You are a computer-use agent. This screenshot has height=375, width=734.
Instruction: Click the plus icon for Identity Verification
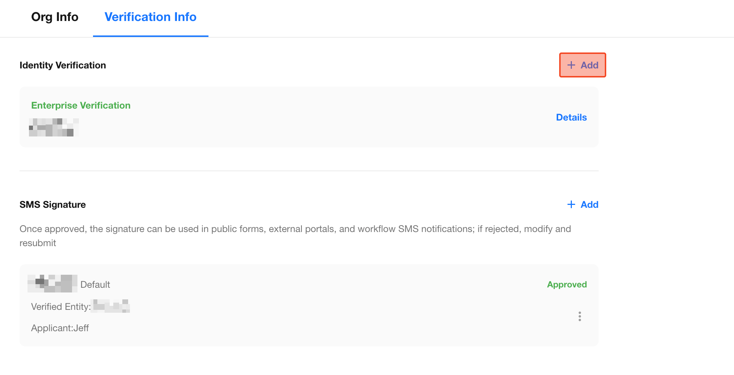point(571,65)
